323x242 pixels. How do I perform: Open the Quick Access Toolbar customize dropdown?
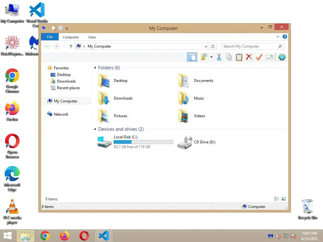coord(67,28)
